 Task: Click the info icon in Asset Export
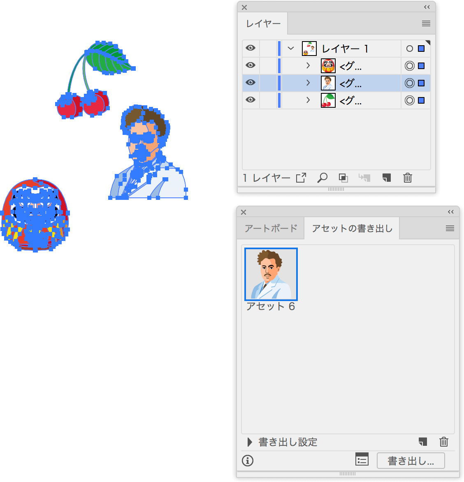click(248, 461)
